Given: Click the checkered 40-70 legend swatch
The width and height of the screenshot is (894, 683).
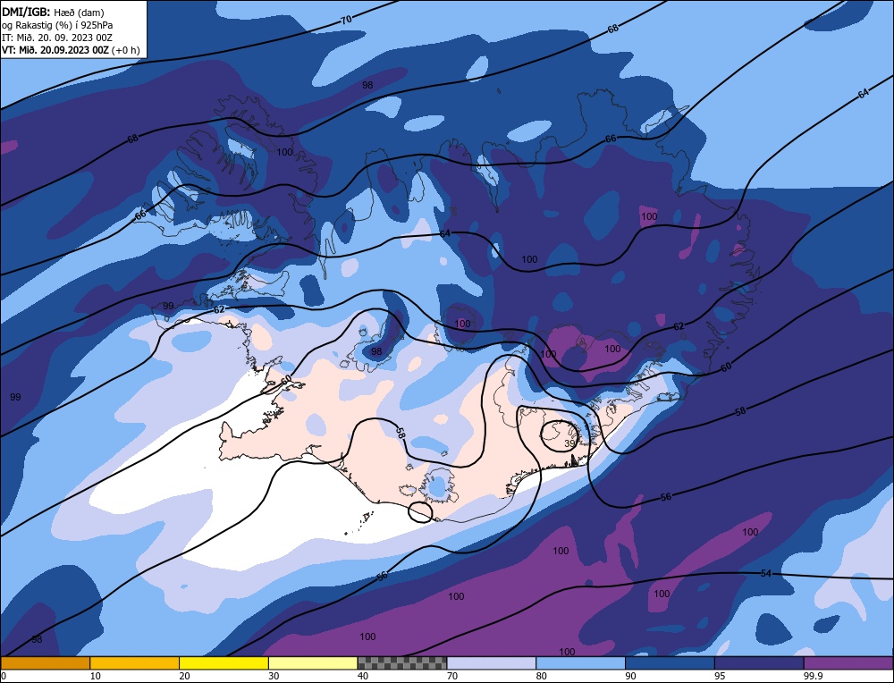Looking at the screenshot, I should (x=402, y=663).
